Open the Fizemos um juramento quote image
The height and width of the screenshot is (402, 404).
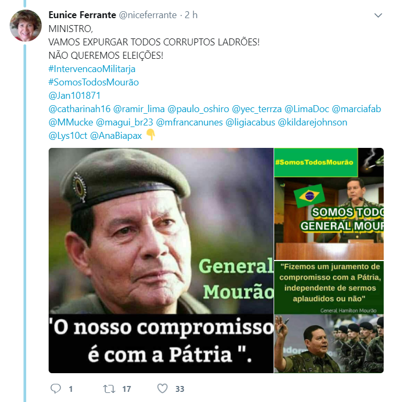pos(329,317)
